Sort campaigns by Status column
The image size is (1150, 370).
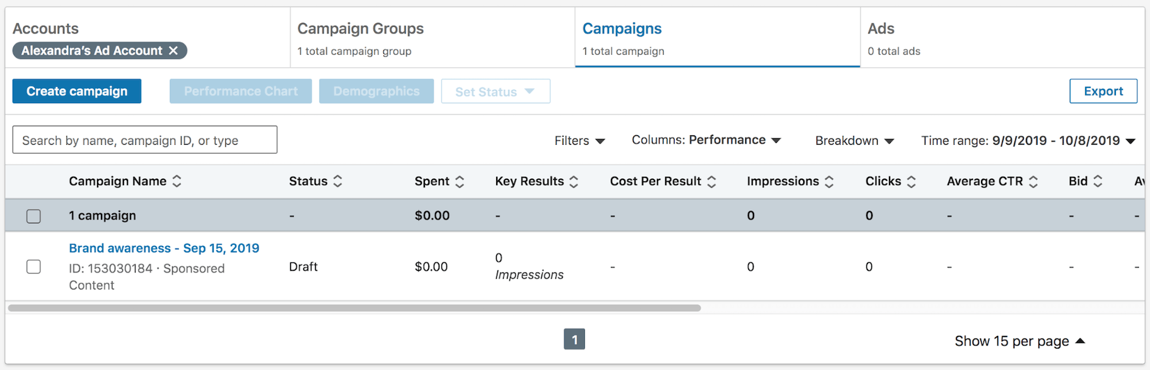(x=337, y=181)
